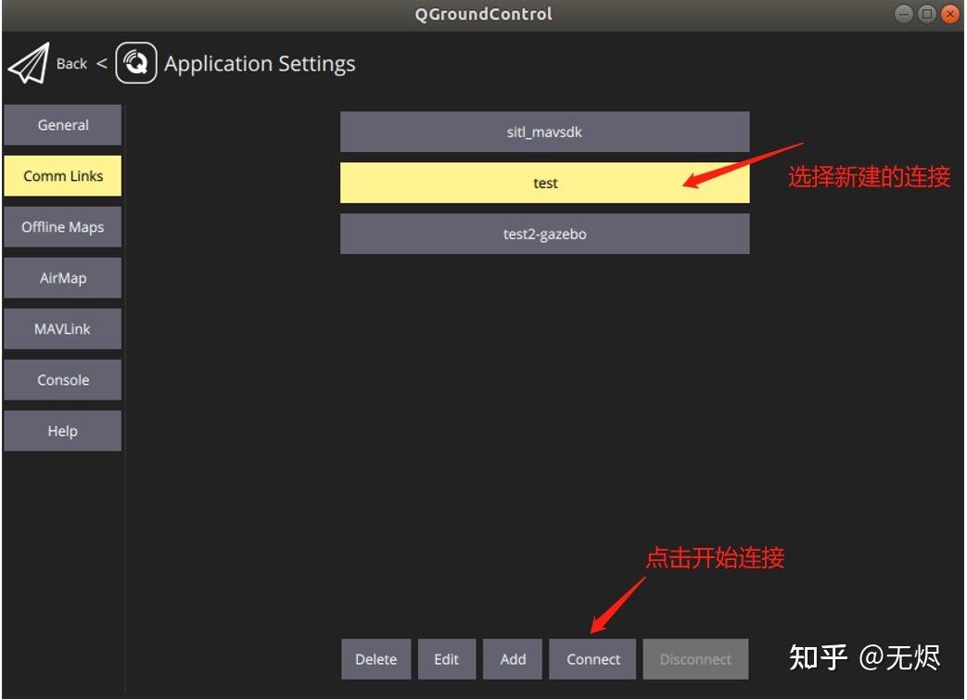967x700 pixels.
Task: Edit the selected link configuration
Action: click(447, 659)
